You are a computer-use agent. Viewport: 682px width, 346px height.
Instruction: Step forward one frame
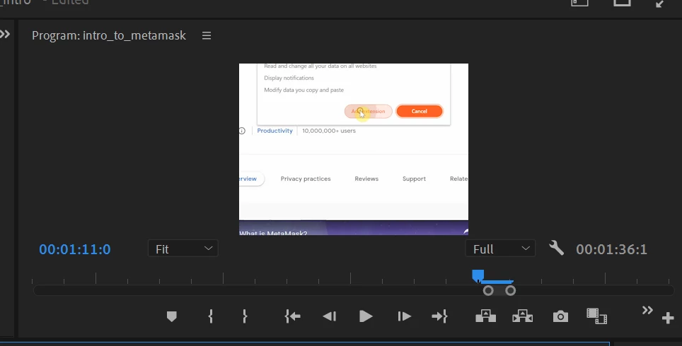pos(404,316)
